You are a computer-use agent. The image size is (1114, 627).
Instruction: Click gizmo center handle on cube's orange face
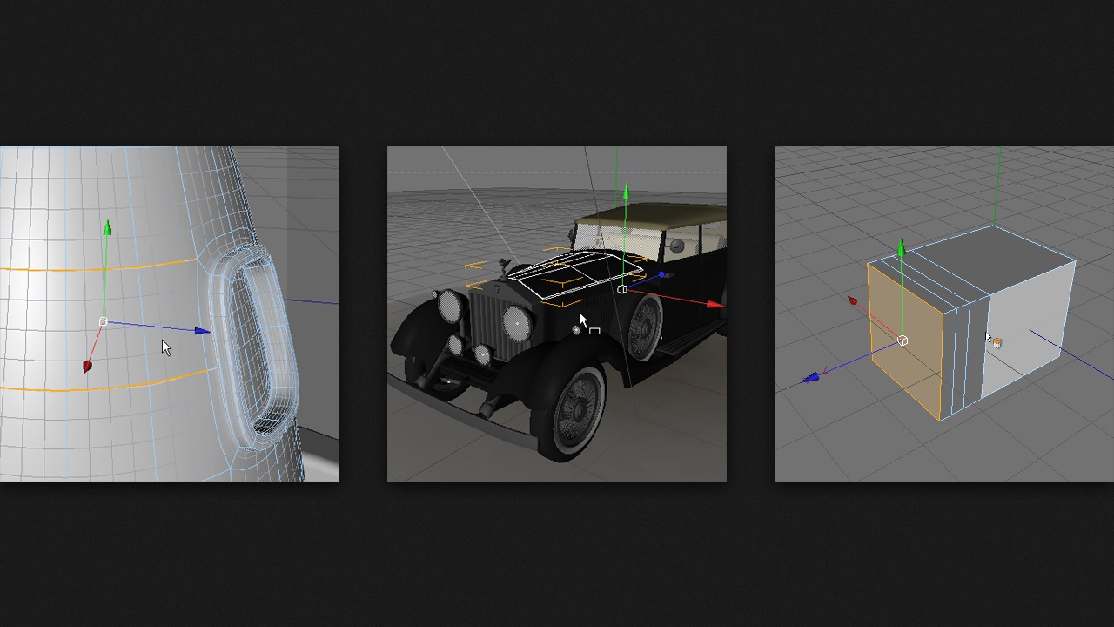903,340
